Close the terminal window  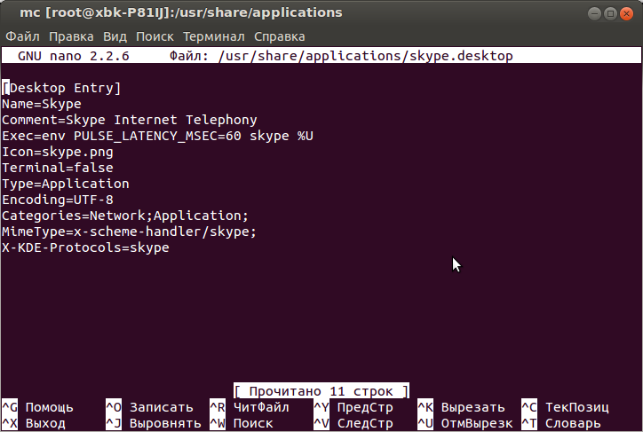(x=626, y=13)
